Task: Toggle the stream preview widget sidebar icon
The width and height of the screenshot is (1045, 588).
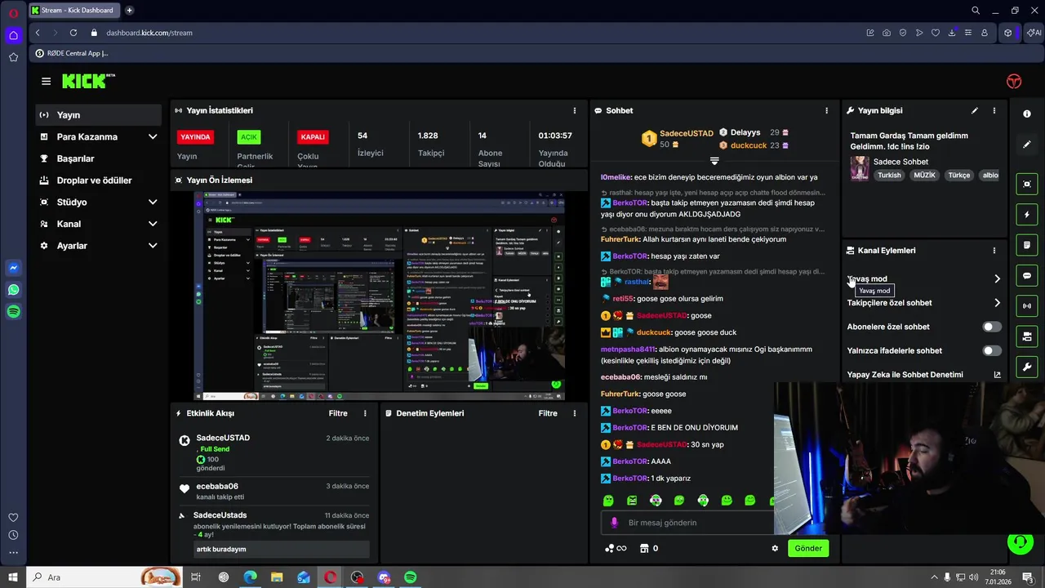Action: (x=1027, y=185)
